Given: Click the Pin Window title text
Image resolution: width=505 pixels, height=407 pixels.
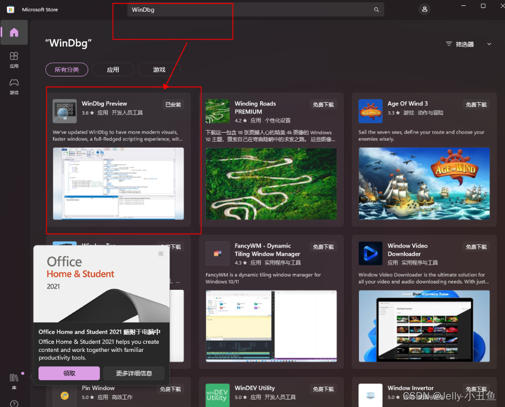Looking at the screenshot, I should 98,388.
